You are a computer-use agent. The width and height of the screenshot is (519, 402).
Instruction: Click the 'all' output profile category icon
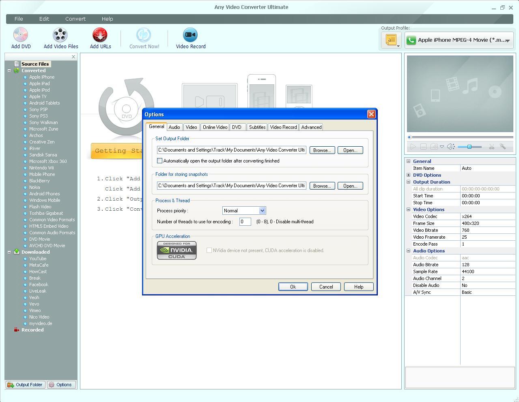pyautogui.click(x=391, y=40)
